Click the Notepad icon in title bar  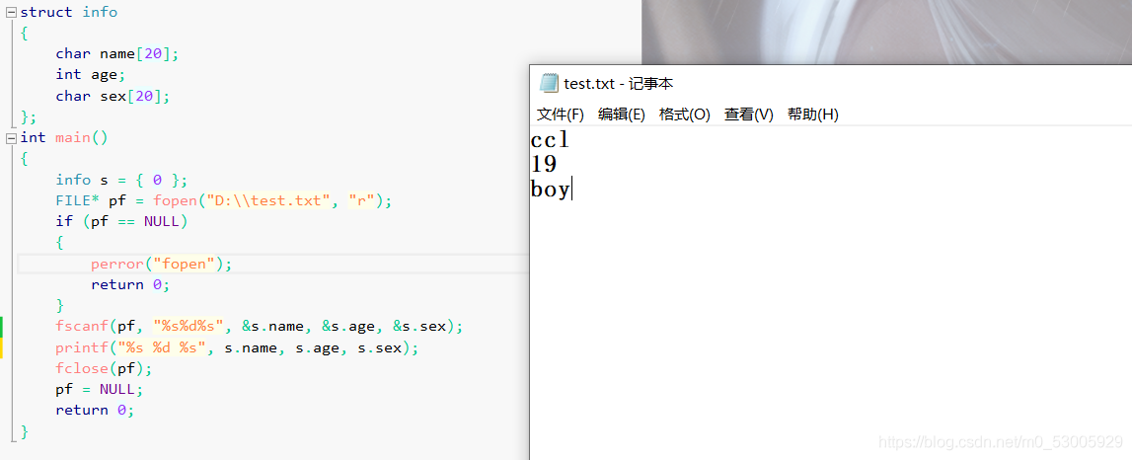550,83
